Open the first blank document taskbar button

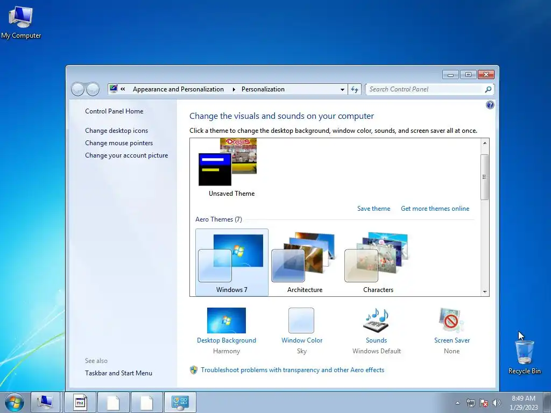113,402
